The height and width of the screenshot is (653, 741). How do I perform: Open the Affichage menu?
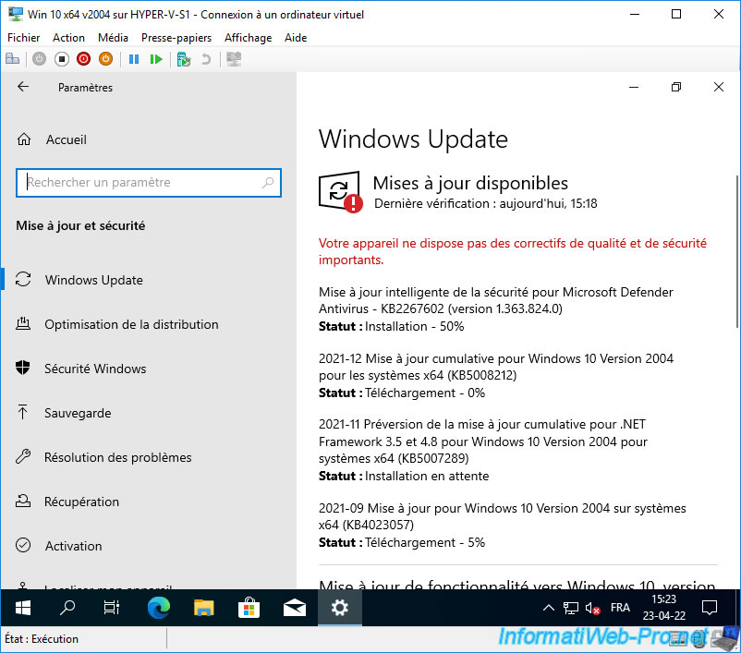pyautogui.click(x=249, y=38)
